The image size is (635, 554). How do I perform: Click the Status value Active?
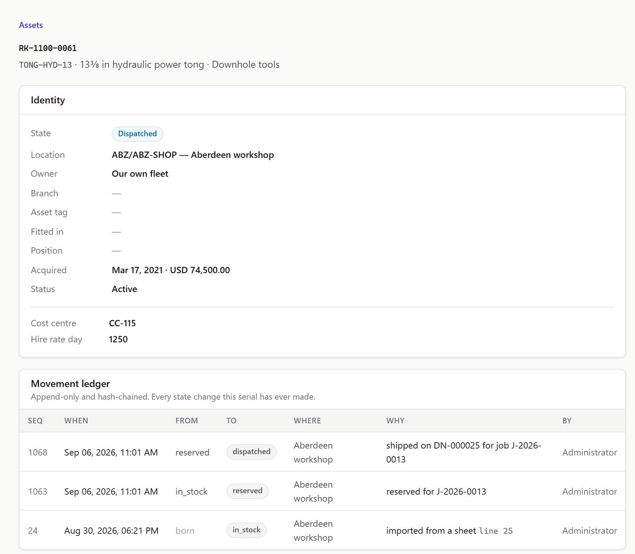[124, 289]
